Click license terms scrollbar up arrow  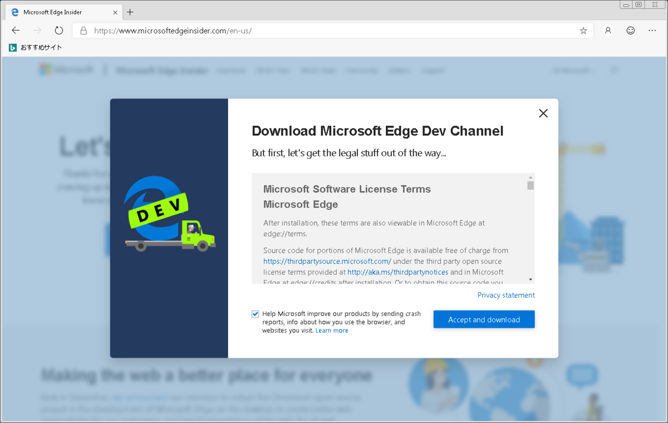click(531, 177)
